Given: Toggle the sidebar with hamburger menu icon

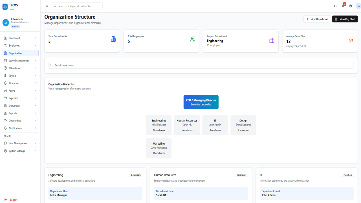Looking at the screenshot, I should [x=47, y=6].
